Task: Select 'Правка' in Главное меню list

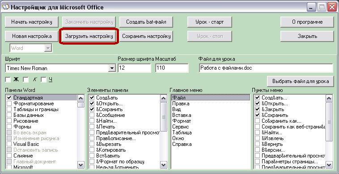Action: coord(210,104)
